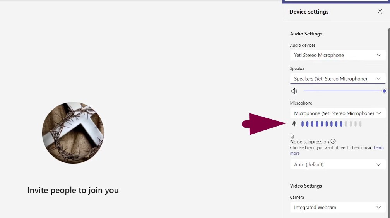390x218 pixels.
Task: Click the Device settings title
Action: point(309,12)
